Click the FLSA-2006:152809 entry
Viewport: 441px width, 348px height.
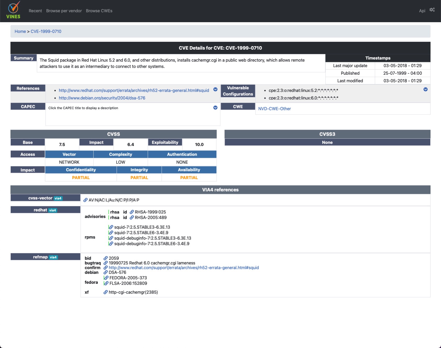click(x=128, y=283)
